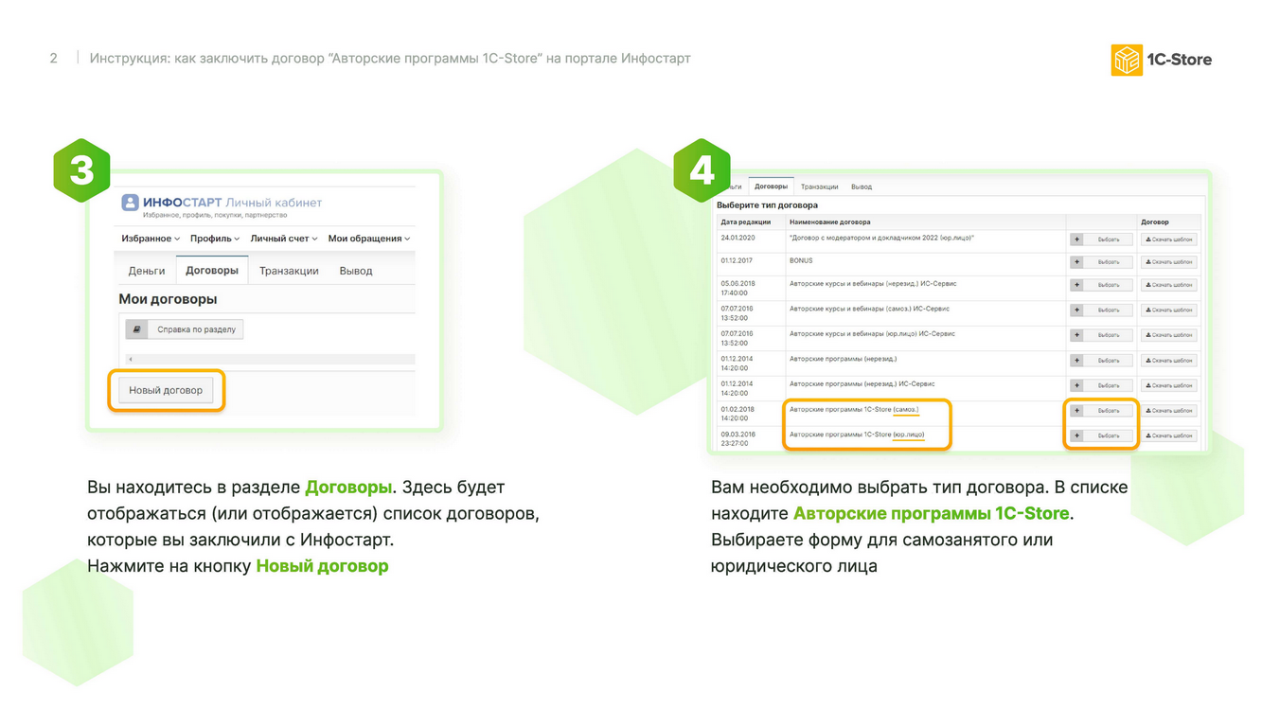Image resolution: width=1262 pixels, height=710 pixels.
Task: Download template for Договор с модератором и докладчиком
Action: 1169,240
